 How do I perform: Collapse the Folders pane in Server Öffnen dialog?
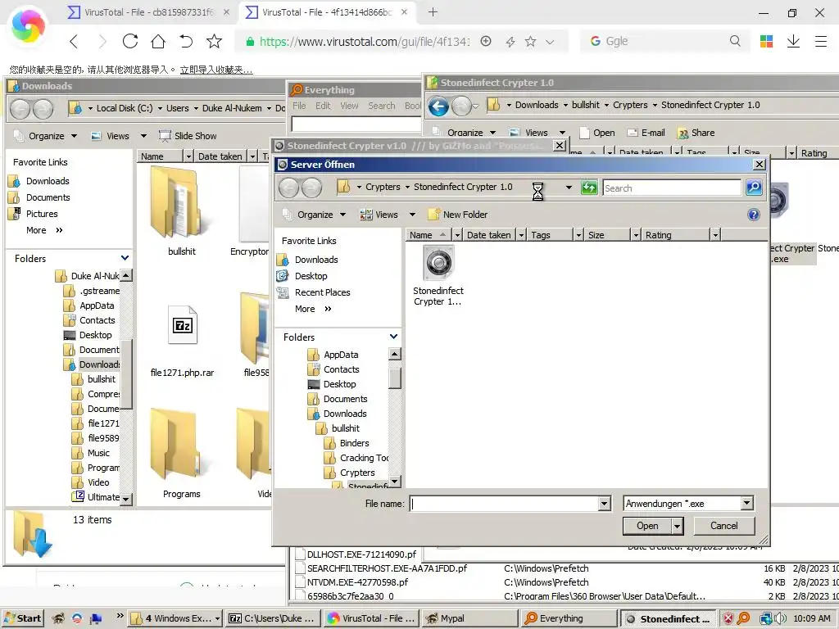tap(393, 337)
